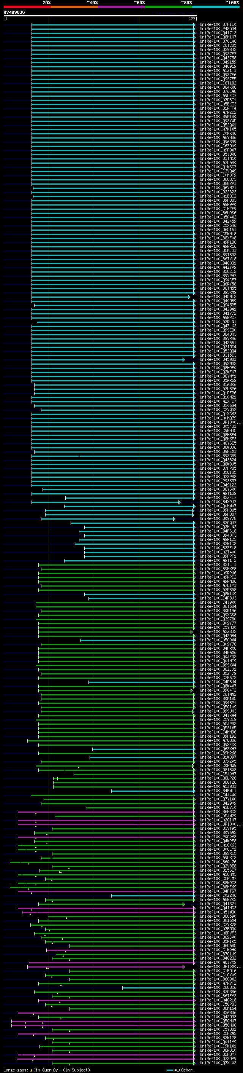
Task: Click label UniRef100_Q96399
Action: (x=218, y=142)
